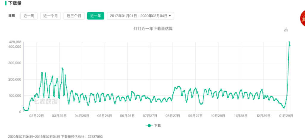
Task: Download the chart via the download icon
Action: 286,30
